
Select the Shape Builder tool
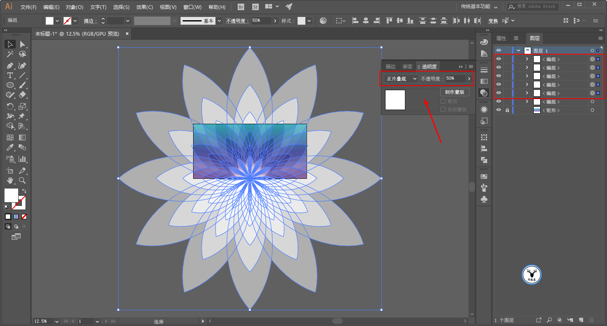pos(10,126)
